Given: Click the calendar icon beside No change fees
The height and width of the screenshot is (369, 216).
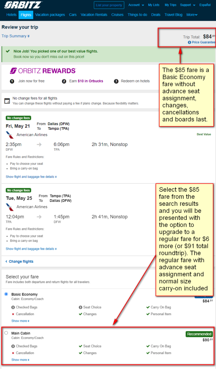Looking at the screenshot, I should tap(7, 101).
